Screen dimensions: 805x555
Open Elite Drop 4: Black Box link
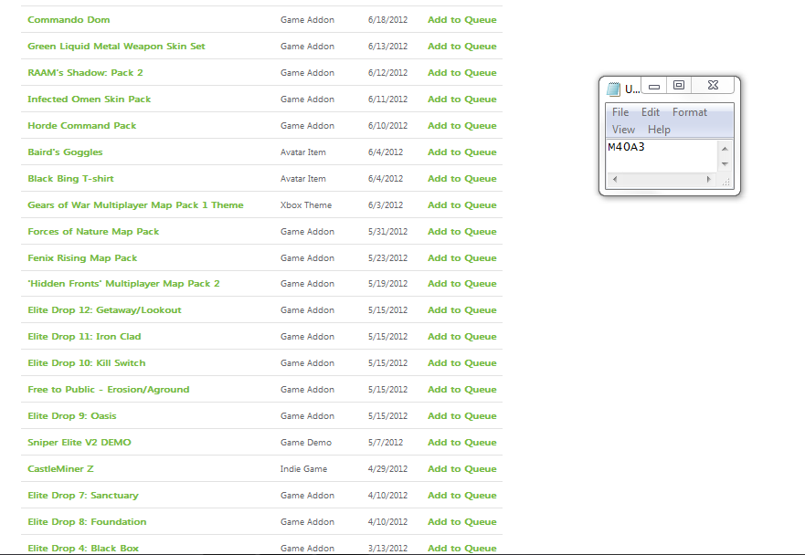[83, 549]
